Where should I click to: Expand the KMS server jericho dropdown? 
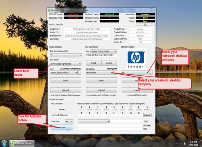click(x=62, y=115)
